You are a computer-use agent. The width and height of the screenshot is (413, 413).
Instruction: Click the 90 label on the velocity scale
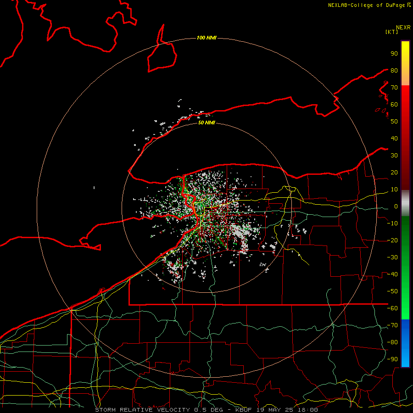pos(394,54)
